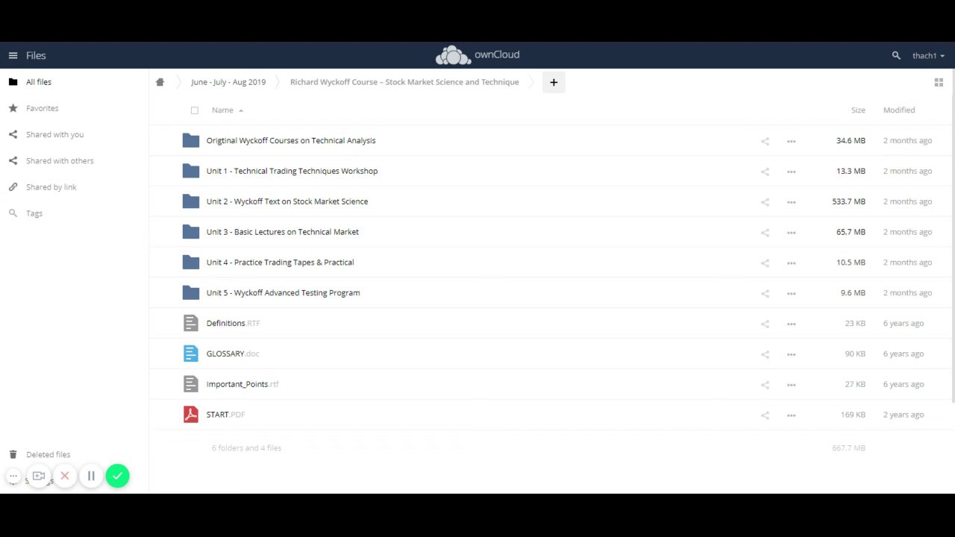
Task: Click 533.7 MB size of Unit 2
Action: point(849,201)
